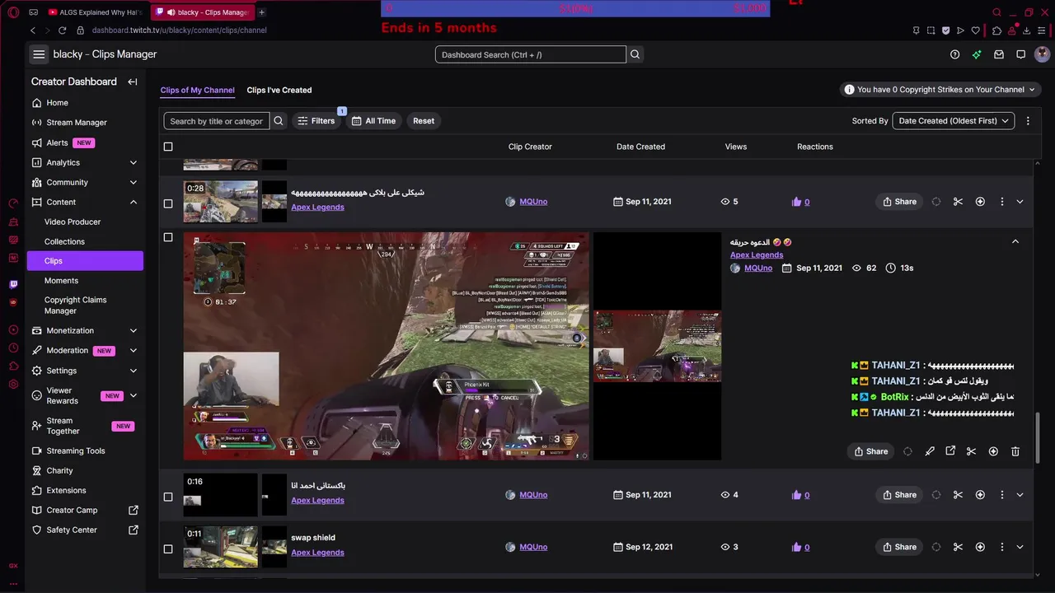This screenshot has width=1055, height=593.
Task: Open more options for swap shield clip
Action: tap(1002, 547)
